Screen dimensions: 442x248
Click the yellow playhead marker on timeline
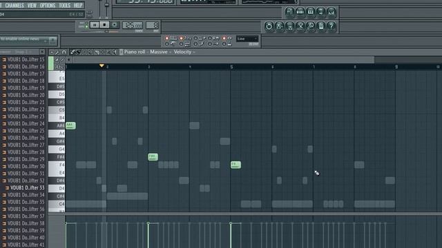click(x=102, y=66)
